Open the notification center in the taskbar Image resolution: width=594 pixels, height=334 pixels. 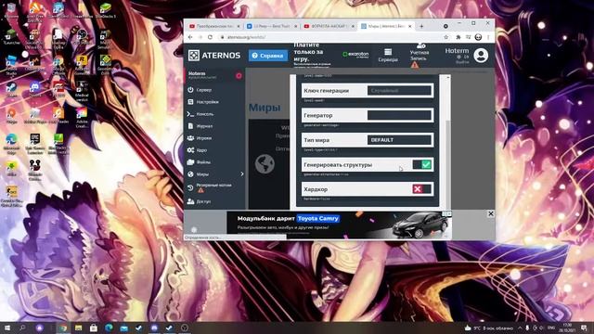point(584,328)
